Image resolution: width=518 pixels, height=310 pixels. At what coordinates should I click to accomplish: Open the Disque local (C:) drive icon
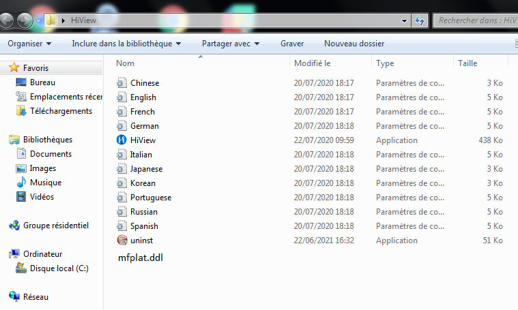20,268
